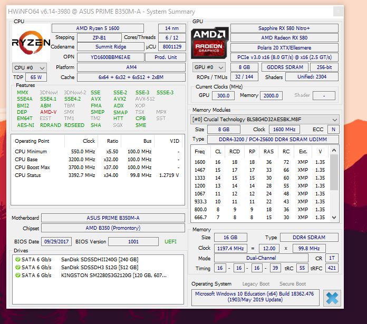The width and height of the screenshot is (367, 324).
Task: Click the AMD Ryzen 5 1600 field
Action: 98,28
